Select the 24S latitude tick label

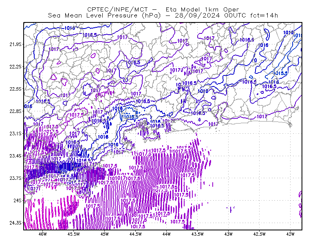18,200
